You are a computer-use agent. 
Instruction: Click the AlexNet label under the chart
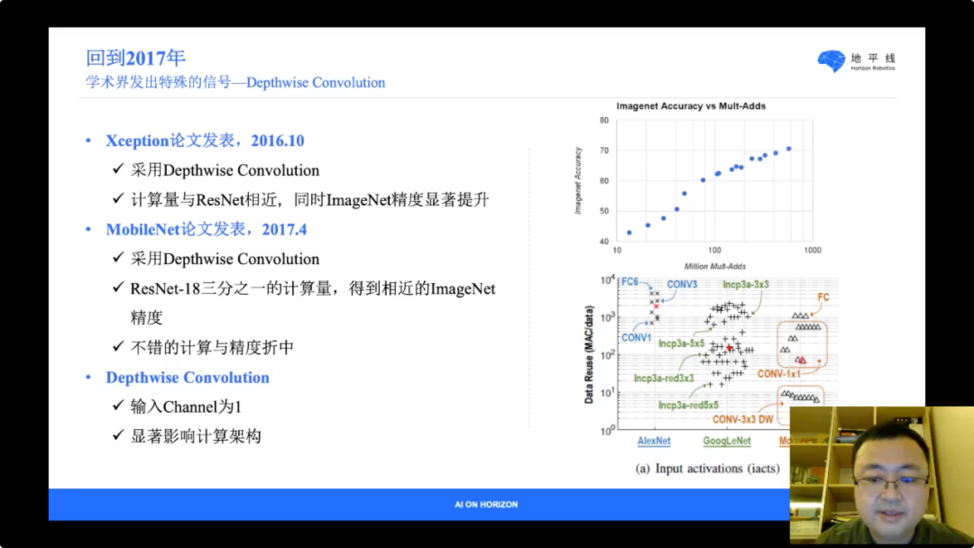pos(654,441)
